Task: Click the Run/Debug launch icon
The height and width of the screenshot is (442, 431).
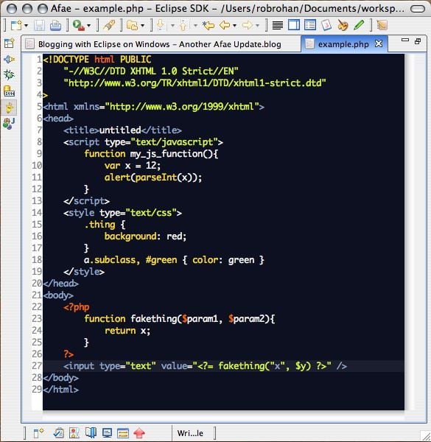Action: (78, 25)
